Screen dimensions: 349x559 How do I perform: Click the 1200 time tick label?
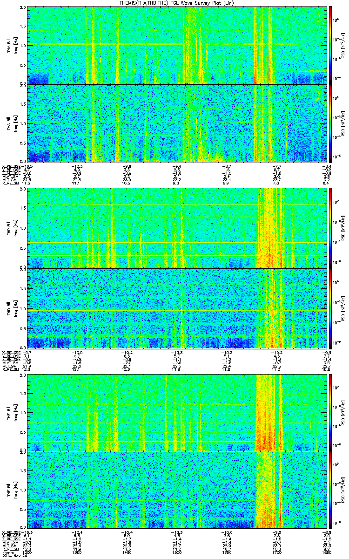(28, 552)
